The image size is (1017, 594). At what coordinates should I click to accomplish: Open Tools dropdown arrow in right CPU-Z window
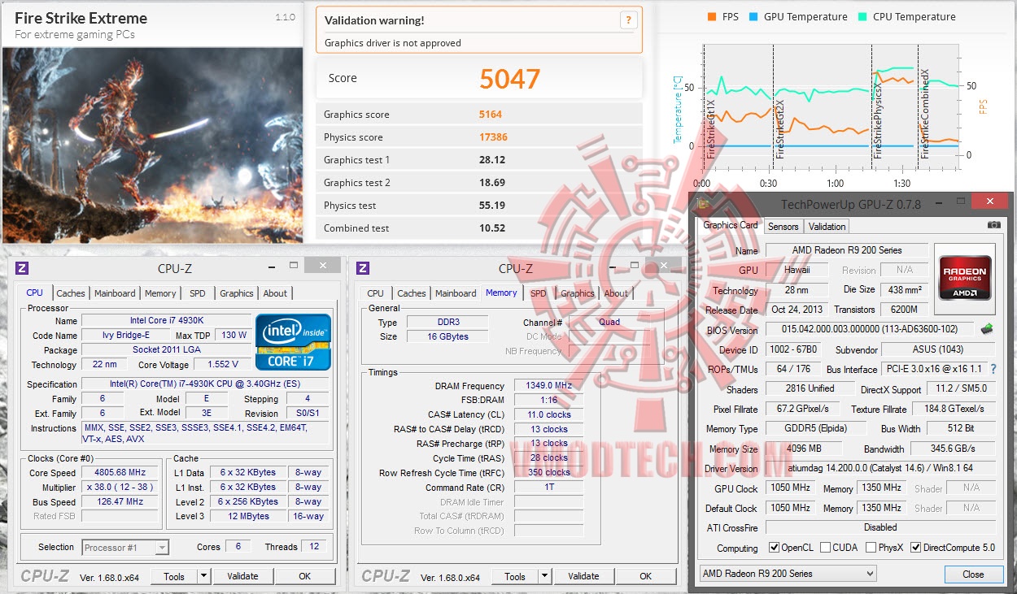coord(544,577)
